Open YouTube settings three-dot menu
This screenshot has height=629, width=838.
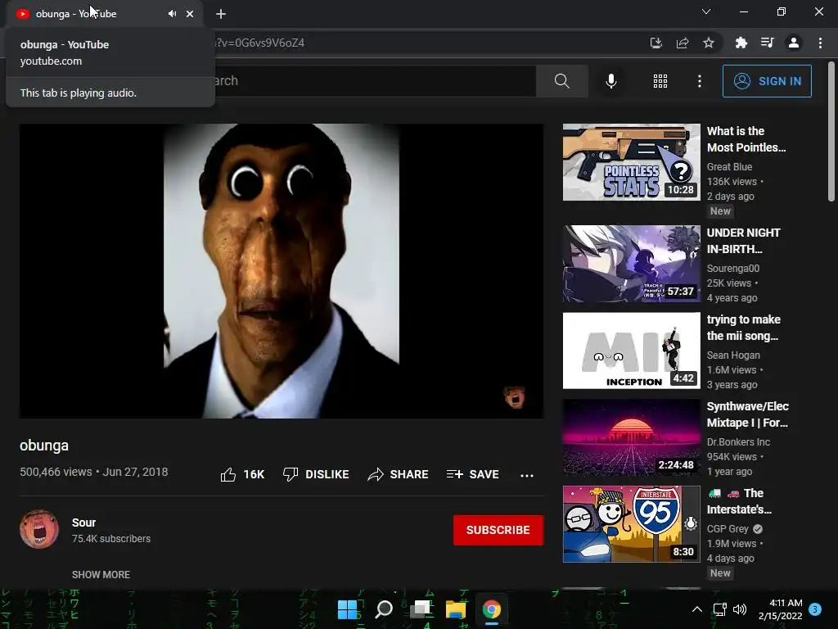coord(700,81)
